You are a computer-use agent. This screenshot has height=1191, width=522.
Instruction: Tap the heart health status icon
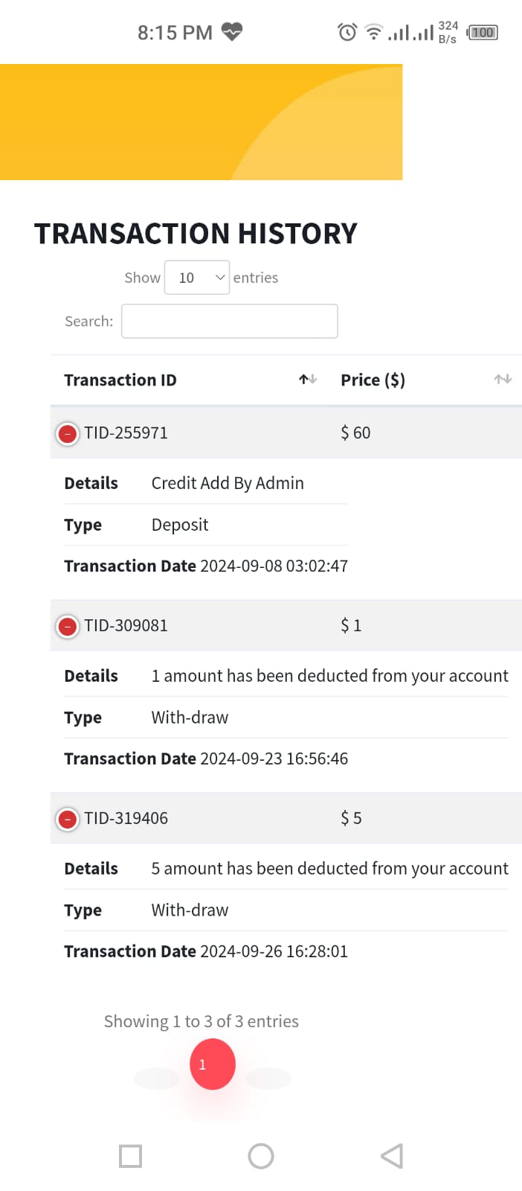point(232,32)
